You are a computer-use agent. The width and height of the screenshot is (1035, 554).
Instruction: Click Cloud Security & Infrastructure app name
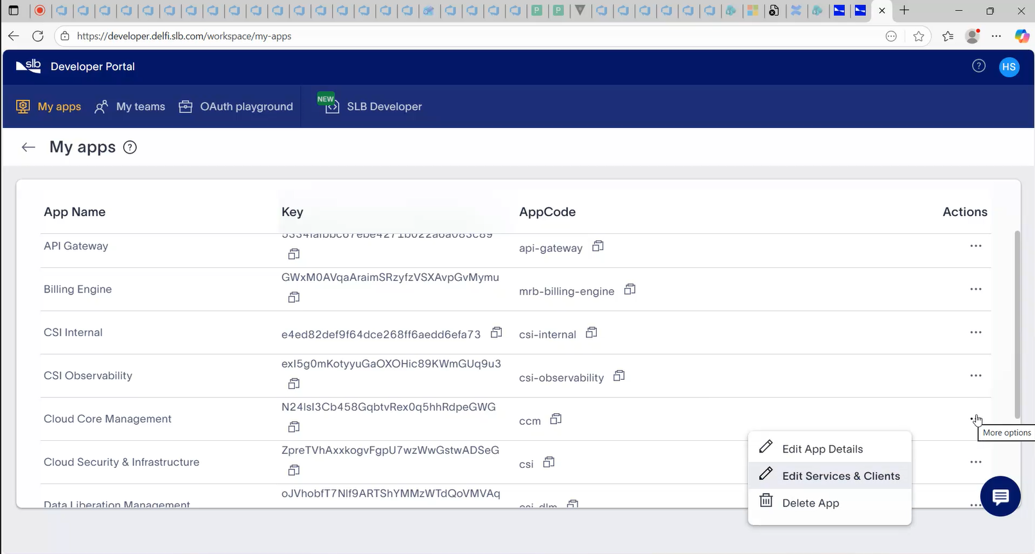[121, 462]
